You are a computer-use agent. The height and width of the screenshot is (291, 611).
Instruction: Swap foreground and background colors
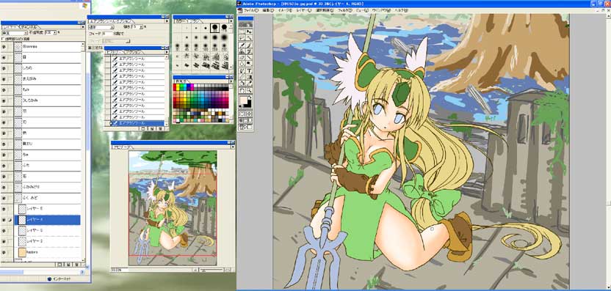250,97
